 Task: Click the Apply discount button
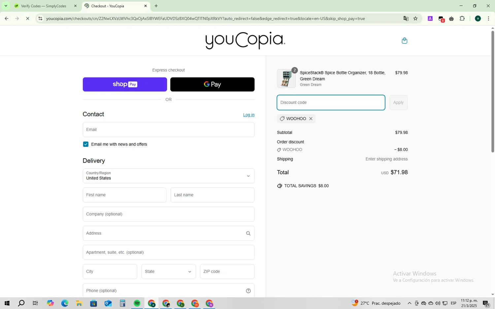click(x=398, y=103)
